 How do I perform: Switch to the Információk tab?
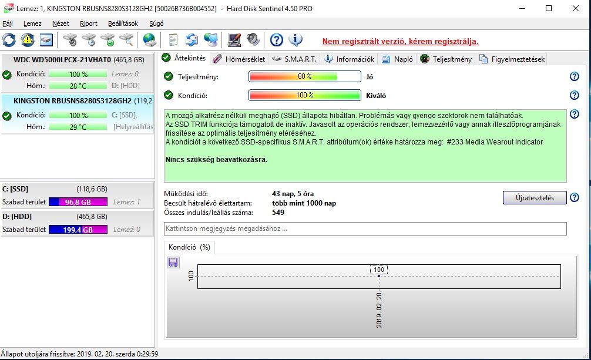click(x=350, y=59)
